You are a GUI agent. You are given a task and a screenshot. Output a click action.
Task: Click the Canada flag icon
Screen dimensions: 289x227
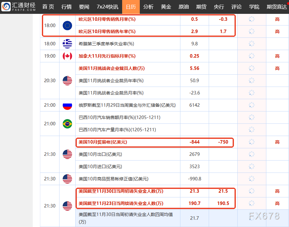point(67,56)
